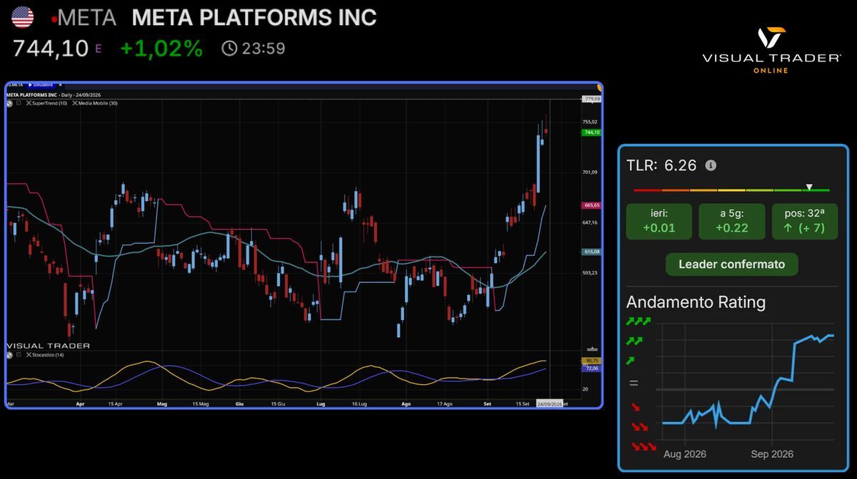Click the double red arrows rating level icon
Viewport: 857px width, 479px height.
pos(638,428)
